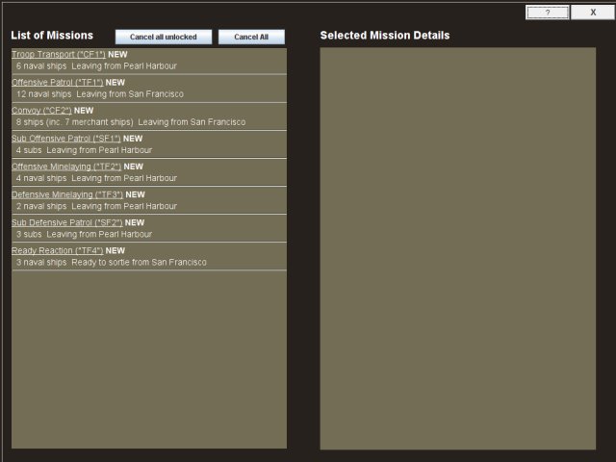Open Defensive Minelaying ("TF3") mission

[x=67, y=194]
